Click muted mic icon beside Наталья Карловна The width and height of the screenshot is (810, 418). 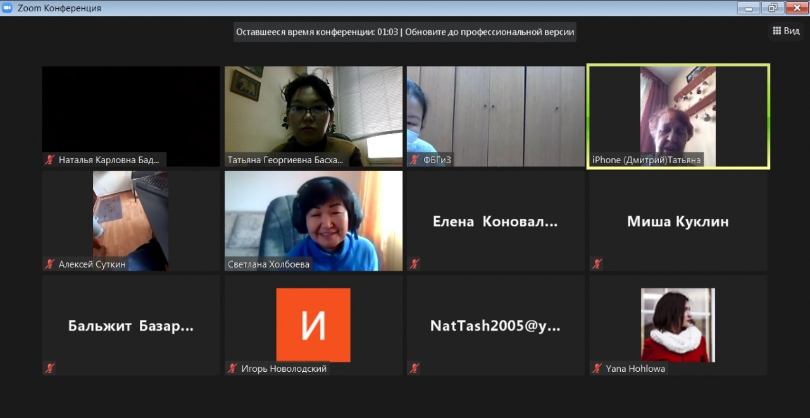pyautogui.click(x=49, y=160)
